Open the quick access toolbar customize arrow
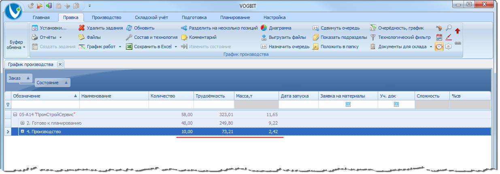Screen dimensions: 500x174 (89, 6)
